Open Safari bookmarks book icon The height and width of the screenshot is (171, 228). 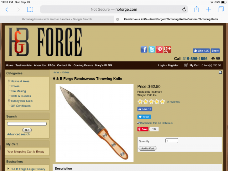pos(30,10)
